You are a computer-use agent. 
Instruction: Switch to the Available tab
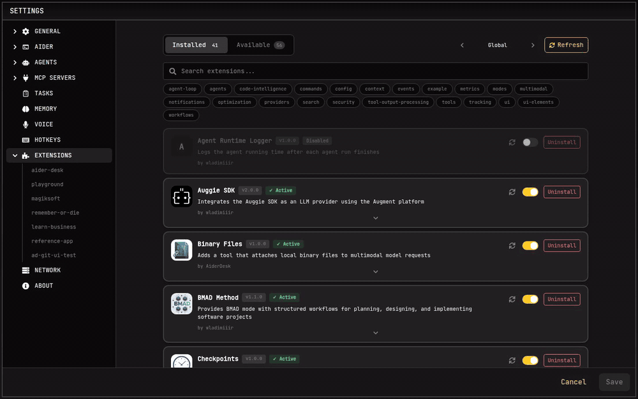[x=260, y=45]
